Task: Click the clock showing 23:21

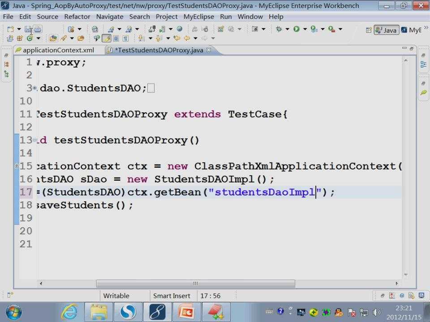Action: 404,308
